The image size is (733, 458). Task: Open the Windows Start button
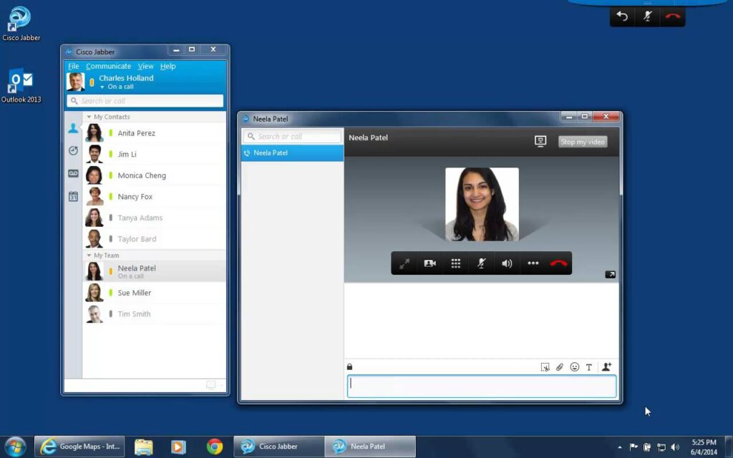coord(15,447)
